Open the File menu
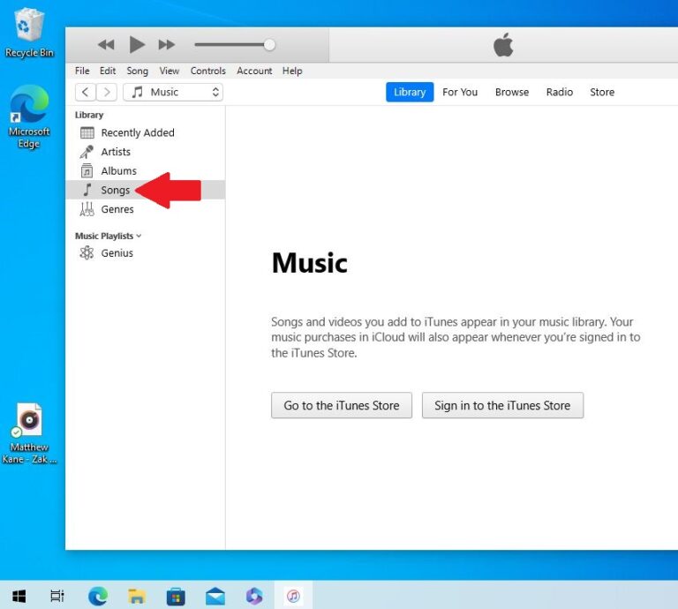 point(82,71)
